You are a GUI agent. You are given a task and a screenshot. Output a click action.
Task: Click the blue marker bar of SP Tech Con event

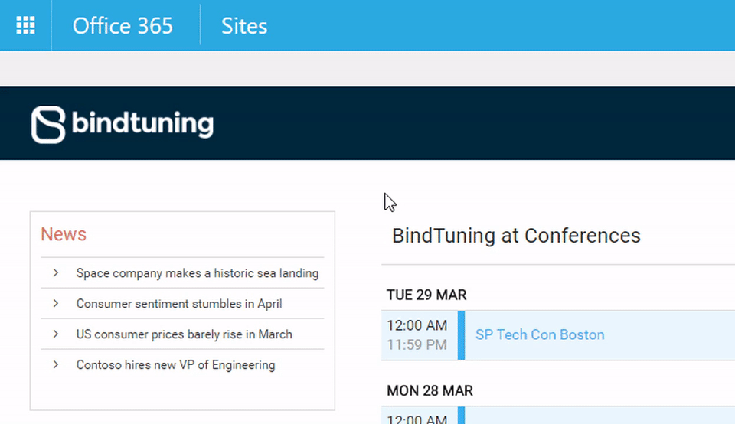click(461, 335)
